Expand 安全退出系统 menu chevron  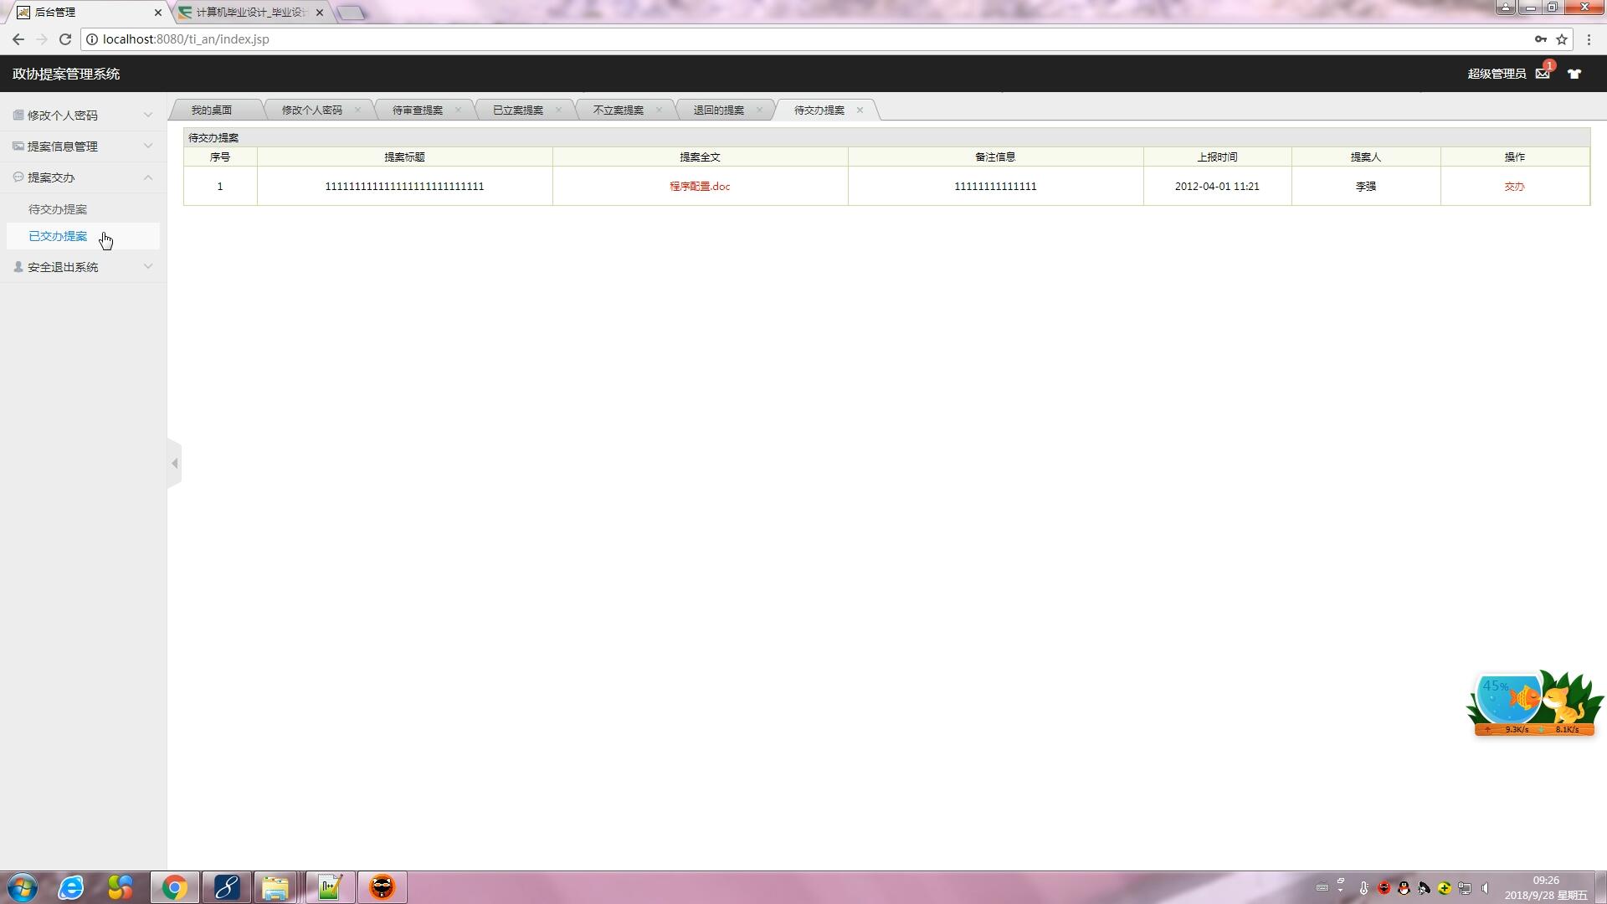click(148, 266)
